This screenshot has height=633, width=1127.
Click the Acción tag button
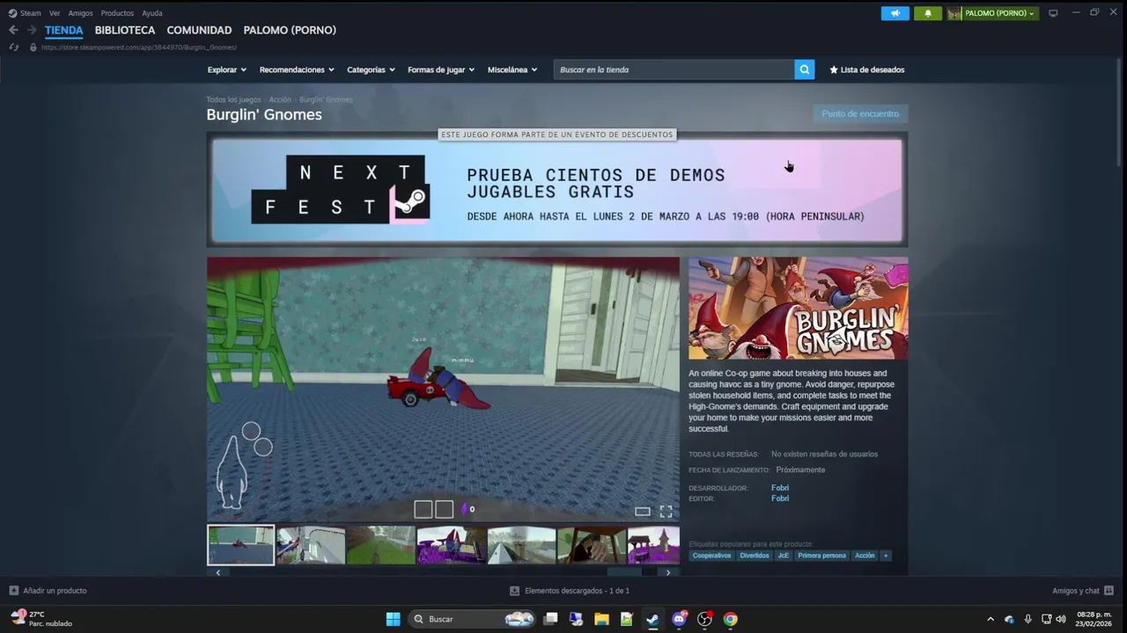pos(865,556)
